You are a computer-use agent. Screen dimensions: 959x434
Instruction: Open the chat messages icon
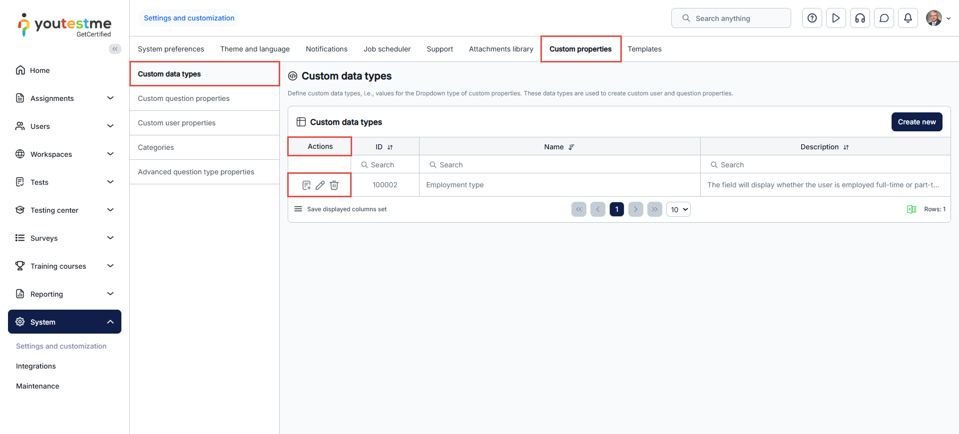coord(884,18)
